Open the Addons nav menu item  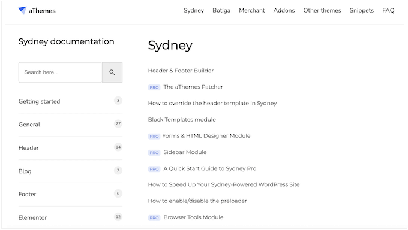coord(284,10)
